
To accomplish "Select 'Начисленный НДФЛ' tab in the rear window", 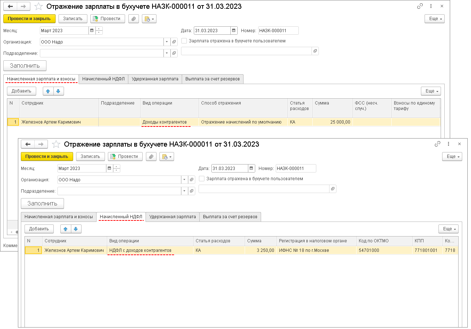I will pos(103,79).
